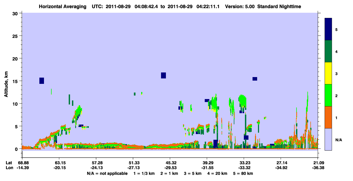Click latitude value 63.15

tap(59, 163)
